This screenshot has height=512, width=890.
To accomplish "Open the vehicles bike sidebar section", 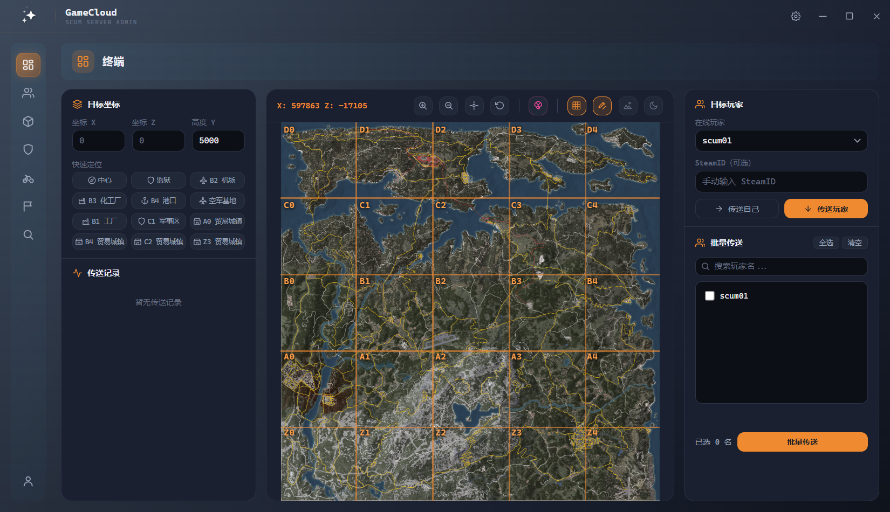I will point(28,178).
